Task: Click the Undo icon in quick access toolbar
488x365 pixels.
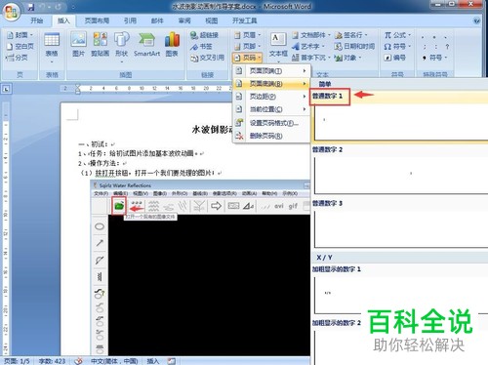Action: (43, 7)
